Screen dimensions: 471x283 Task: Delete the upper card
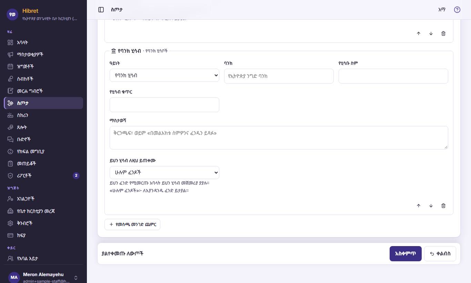pos(443,33)
